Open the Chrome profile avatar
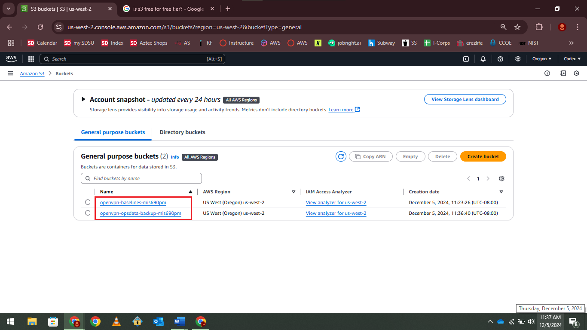This screenshot has height=330, width=587. tap(562, 27)
